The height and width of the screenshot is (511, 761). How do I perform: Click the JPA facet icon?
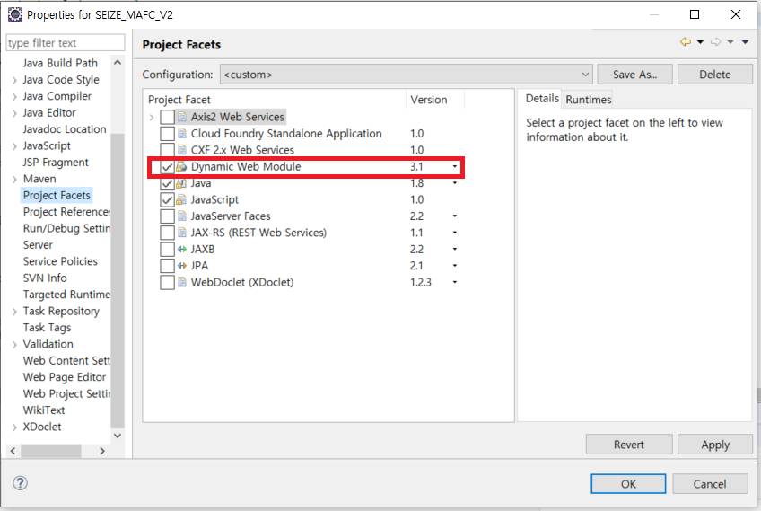click(182, 266)
